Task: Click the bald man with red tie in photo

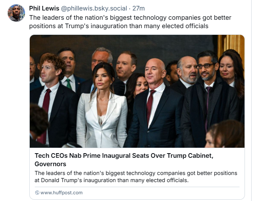Action: [x=155, y=105]
